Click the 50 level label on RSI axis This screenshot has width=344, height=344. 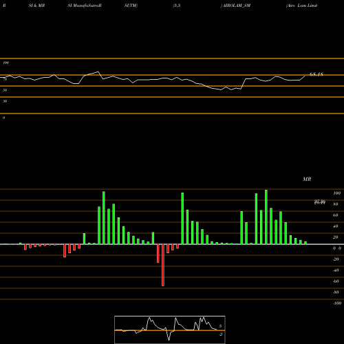[x=5, y=90]
